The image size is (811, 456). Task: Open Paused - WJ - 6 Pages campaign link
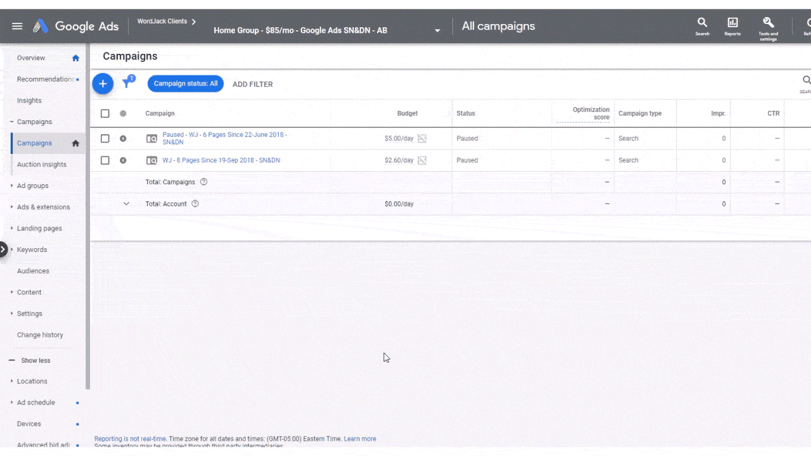[225, 138]
